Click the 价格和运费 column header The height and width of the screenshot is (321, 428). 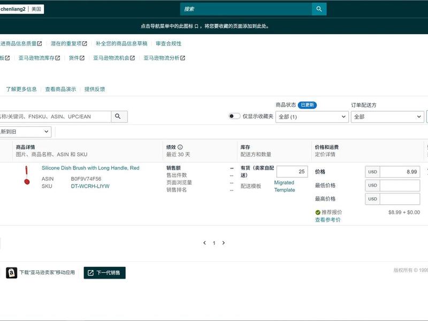[327, 147]
